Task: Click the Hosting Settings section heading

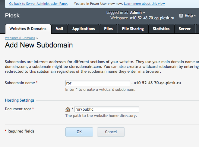Action: [x=20, y=100]
